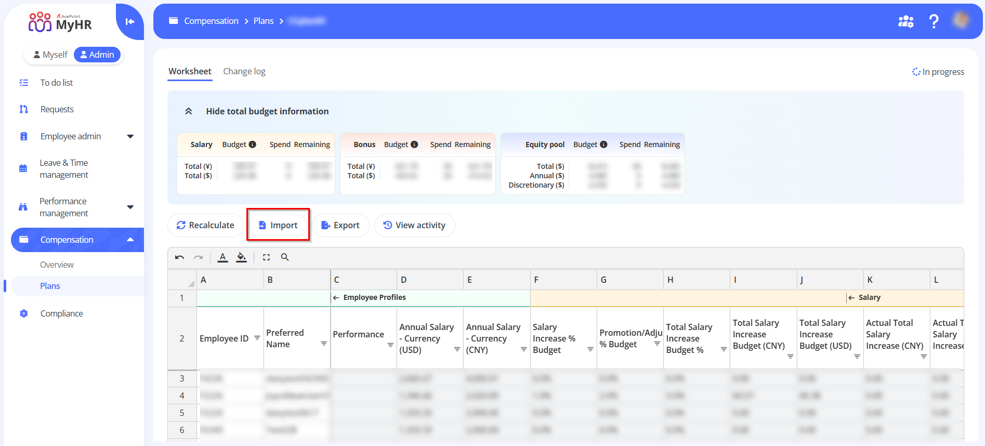The image size is (985, 446).
Task: Click the Budget info icon under Salary
Action: pyautogui.click(x=253, y=145)
